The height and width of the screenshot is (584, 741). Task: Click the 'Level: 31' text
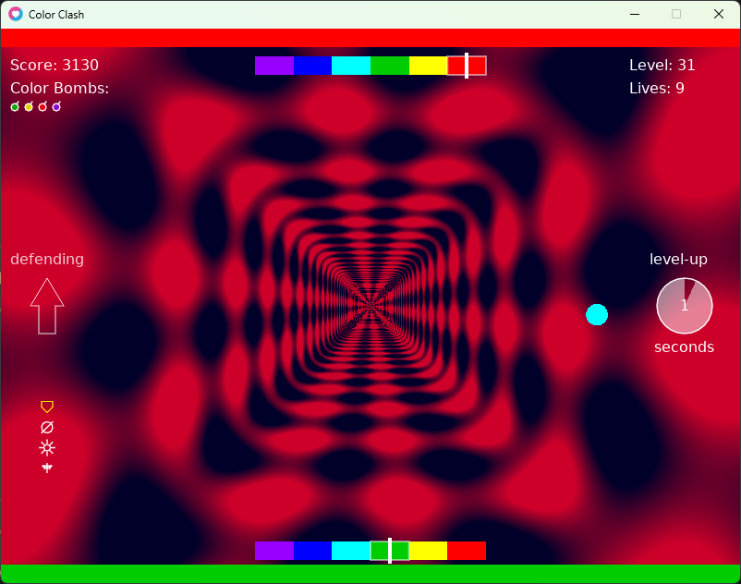coord(662,66)
